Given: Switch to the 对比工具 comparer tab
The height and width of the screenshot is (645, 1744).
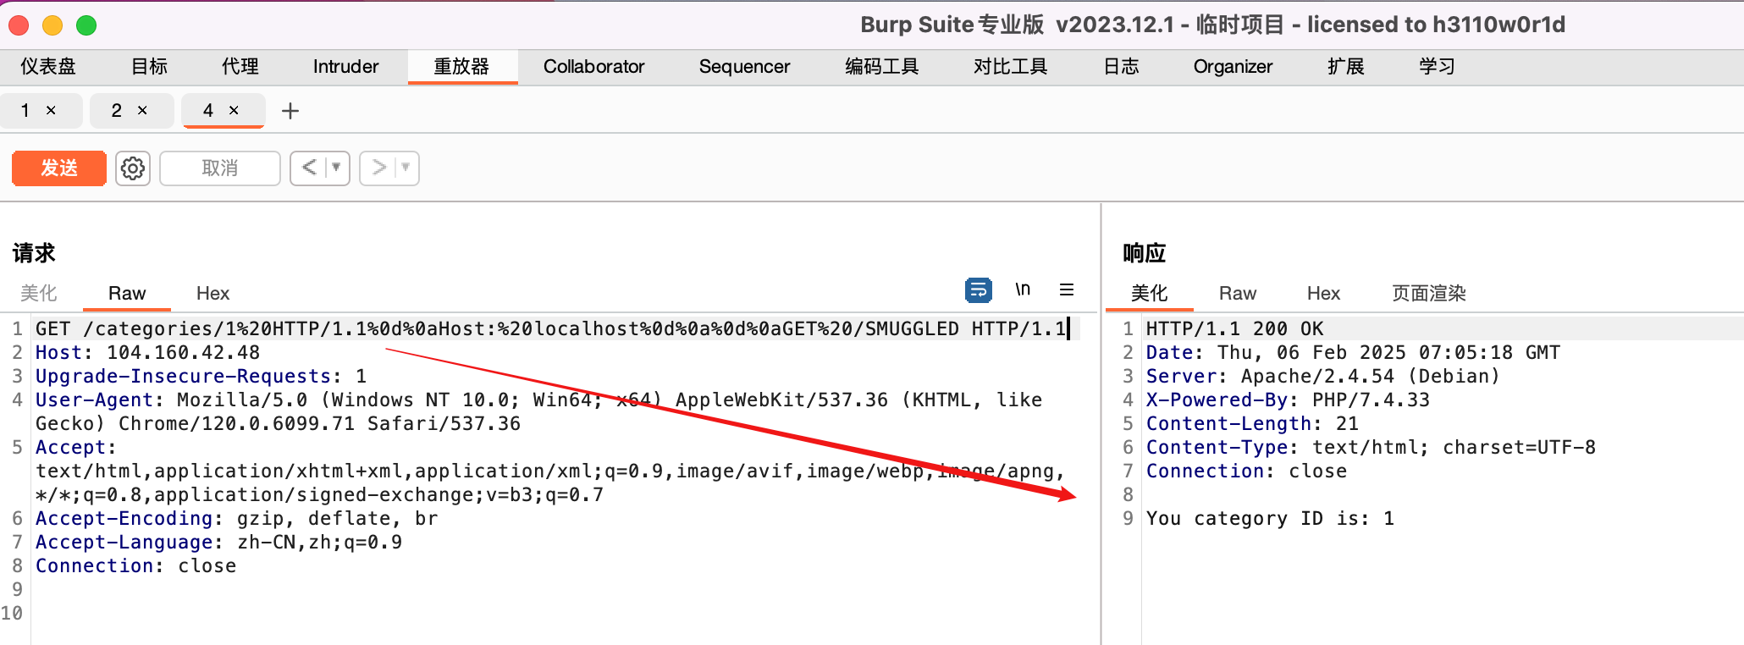Looking at the screenshot, I should point(1010,67).
